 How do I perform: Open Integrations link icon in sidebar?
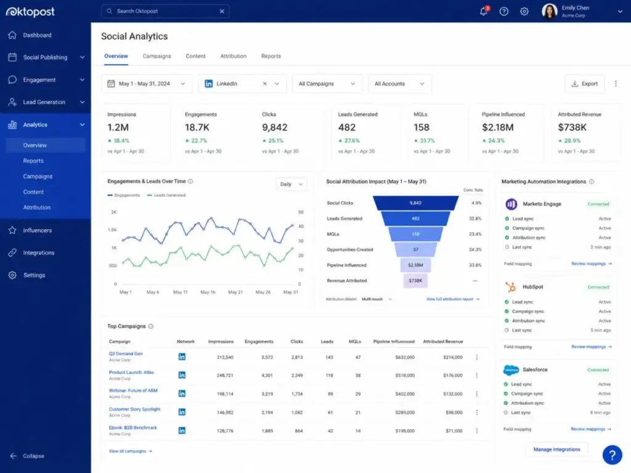point(12,253)
